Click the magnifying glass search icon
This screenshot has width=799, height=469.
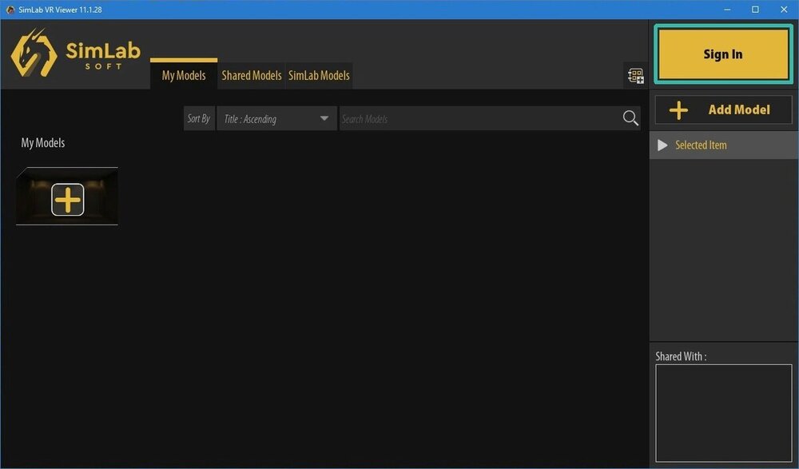click(x=630, y=118)
